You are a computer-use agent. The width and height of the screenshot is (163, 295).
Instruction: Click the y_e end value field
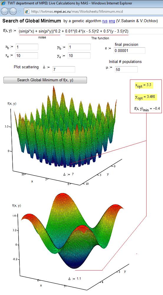[79, 56]
